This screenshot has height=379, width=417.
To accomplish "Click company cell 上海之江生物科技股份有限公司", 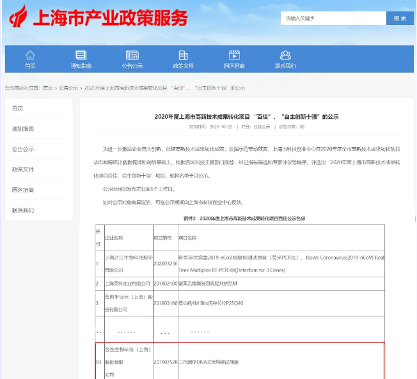I will point(129,264).
